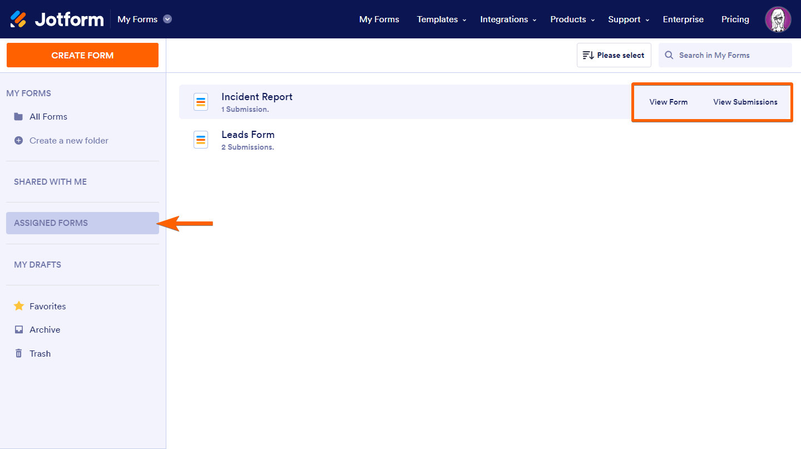This screenshot has width=801, height=449.
Task: Click the Jotform wordmark text
Action: coord(69,19)
